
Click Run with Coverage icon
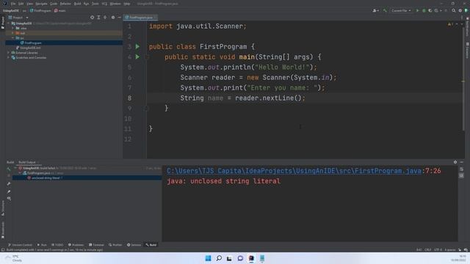430,10
